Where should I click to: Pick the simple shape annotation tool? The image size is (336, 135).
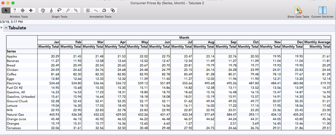113,10
